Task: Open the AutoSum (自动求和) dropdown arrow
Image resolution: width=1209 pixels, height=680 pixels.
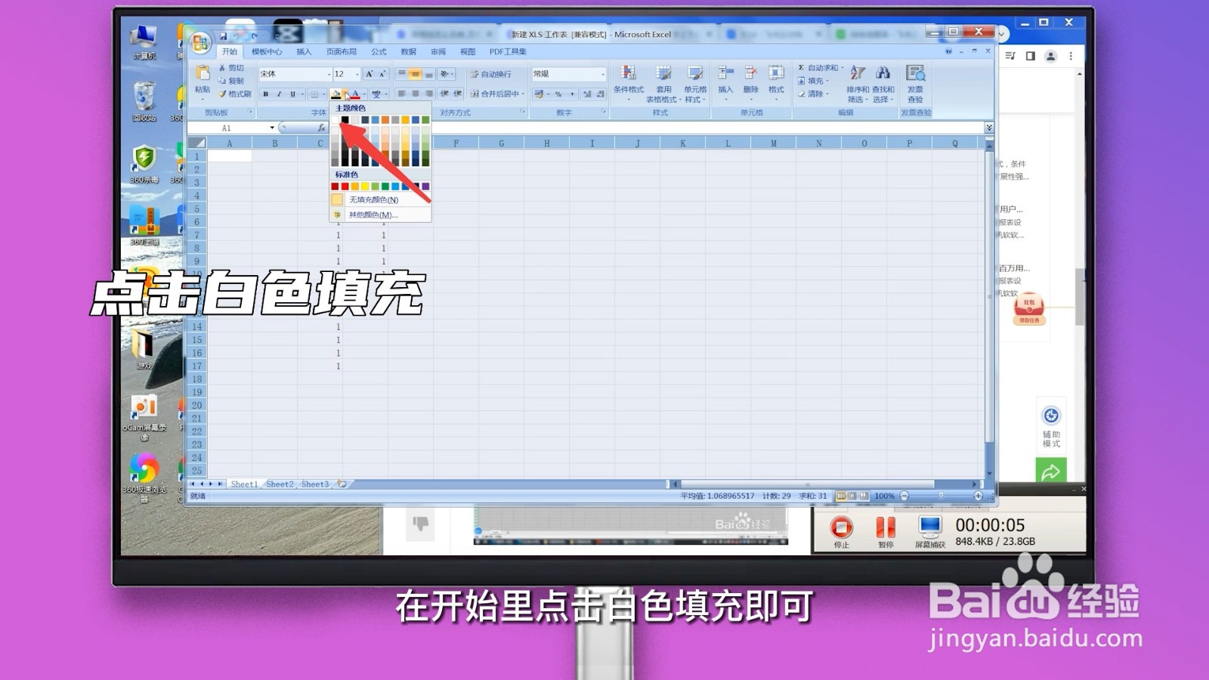Action: (x=843, y=68)
